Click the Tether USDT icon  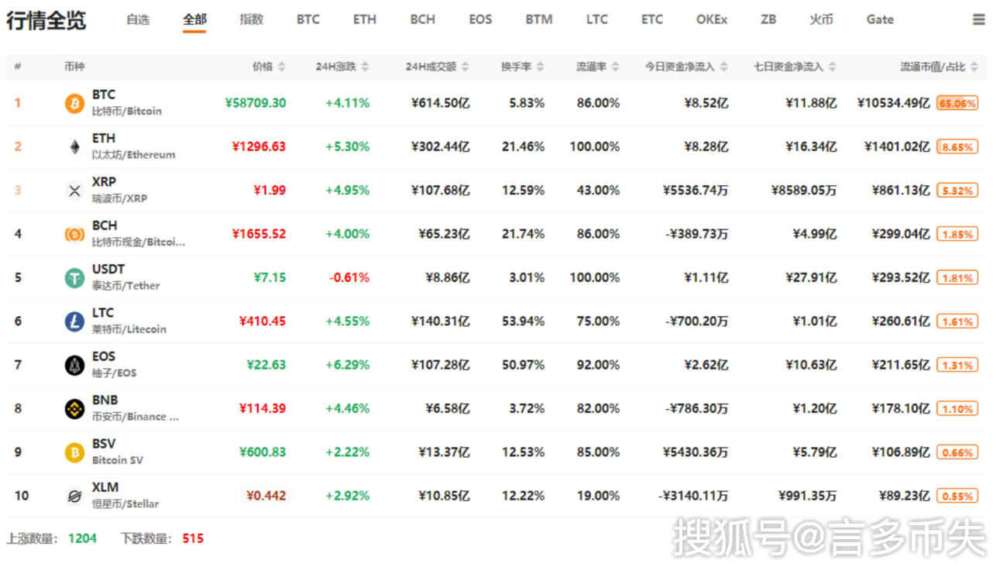click(74, 278)
